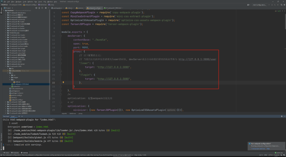The image size is (286, 157).
Task: Click the proxy breadcrumb below editor
Action: coord(80,113)
